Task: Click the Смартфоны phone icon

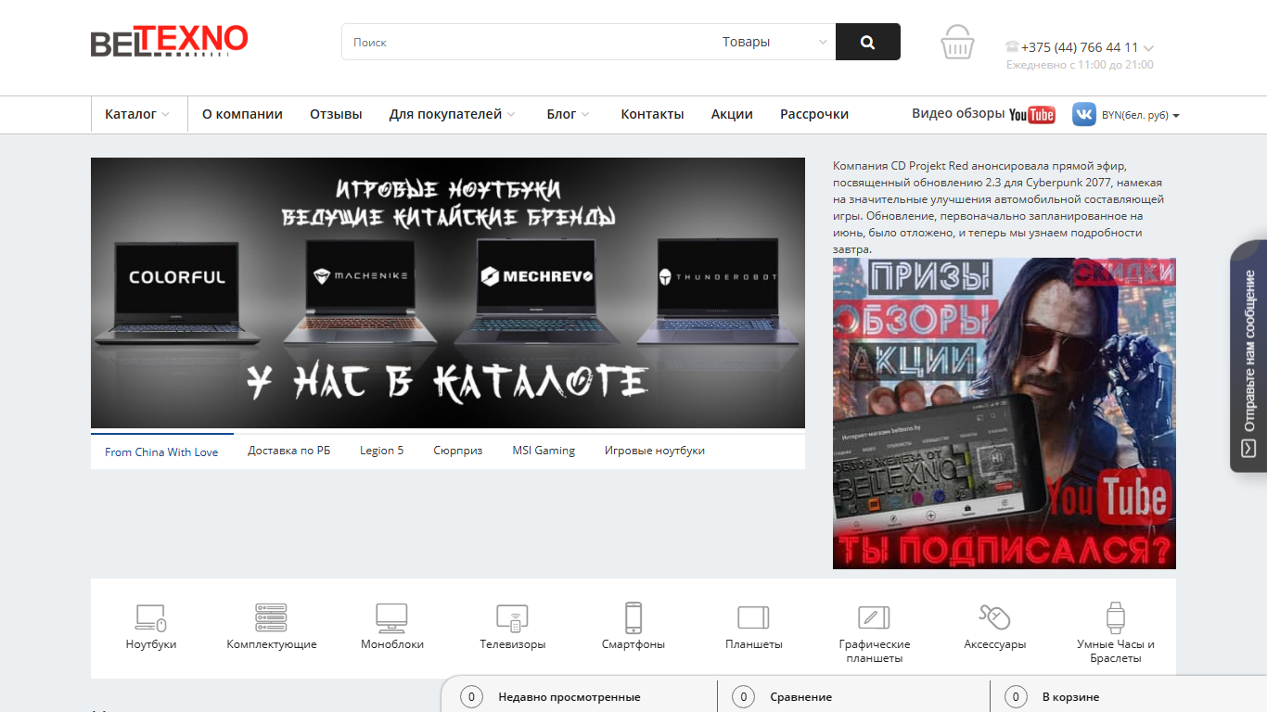Action: click(633, 617)
